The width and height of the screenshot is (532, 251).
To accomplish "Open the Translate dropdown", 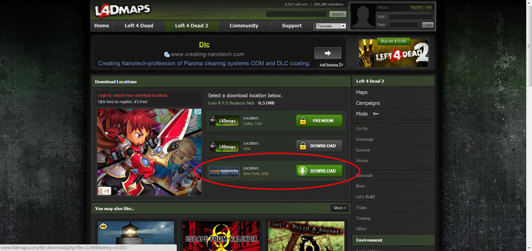I will click(331, 26).
